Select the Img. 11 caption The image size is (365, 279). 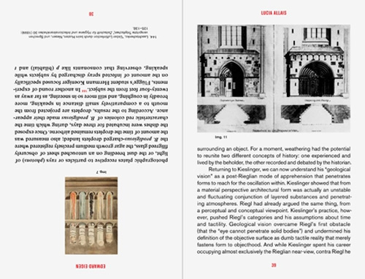tap(221, 137)
